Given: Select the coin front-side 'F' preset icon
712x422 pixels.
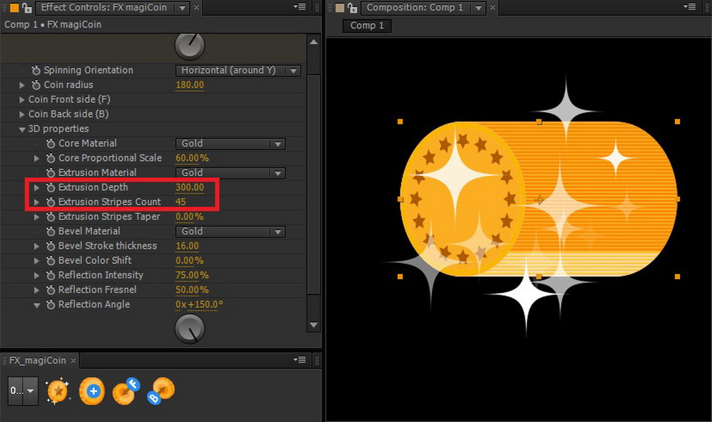Looking at the screenshot, I should point(126,391).
